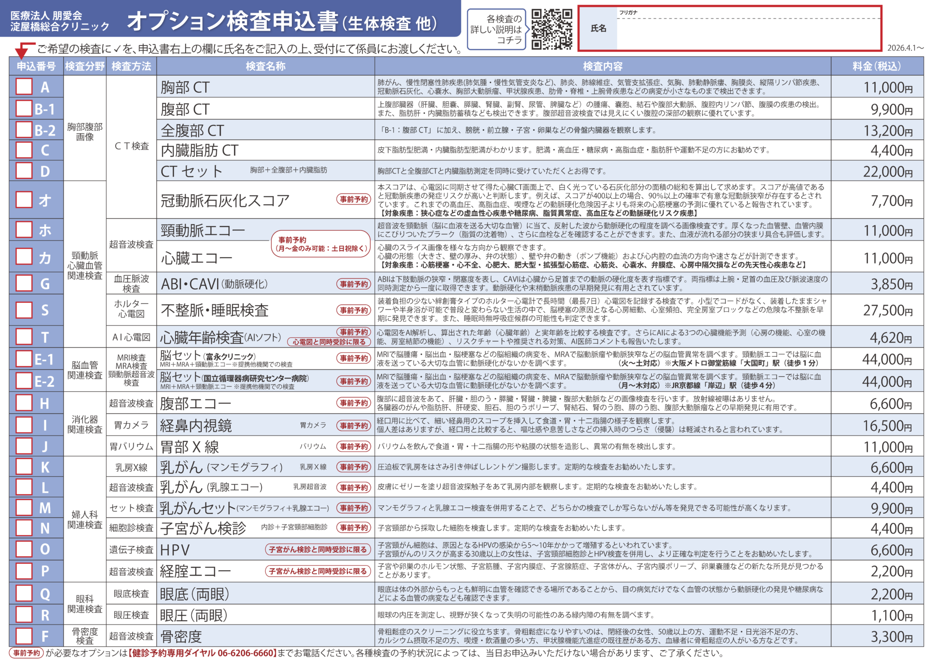Click the 事前予約 badge beside 冠動脈石灰化スコア

(354, 199)
